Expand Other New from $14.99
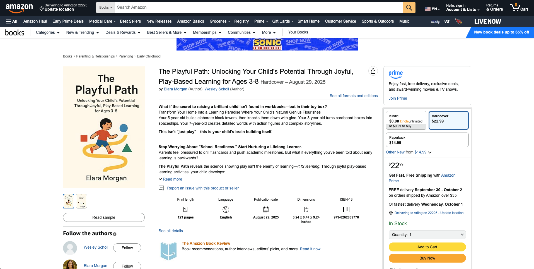Viewport: 534px width, 269px height. [x=409, y=152]
